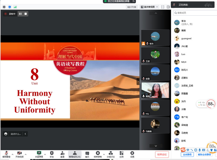Click 结束会议 end meeting button
Viewport: 217px width, 160px height.
click(x=162, y=155)
